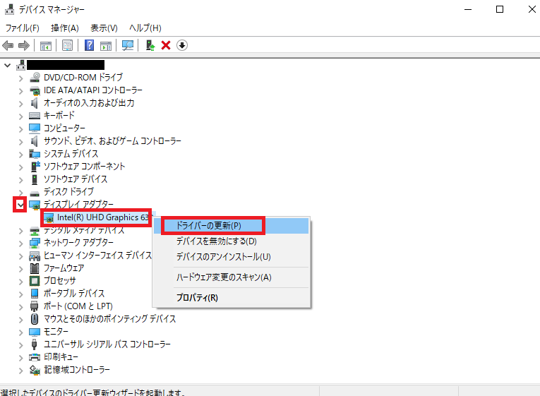Choose ハードウェア変更のスキャン(A) menu entry

click(231, 277)
